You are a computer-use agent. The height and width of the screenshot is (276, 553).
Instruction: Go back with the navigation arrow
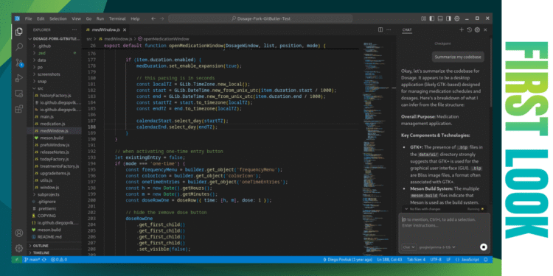tap(153, 18)
